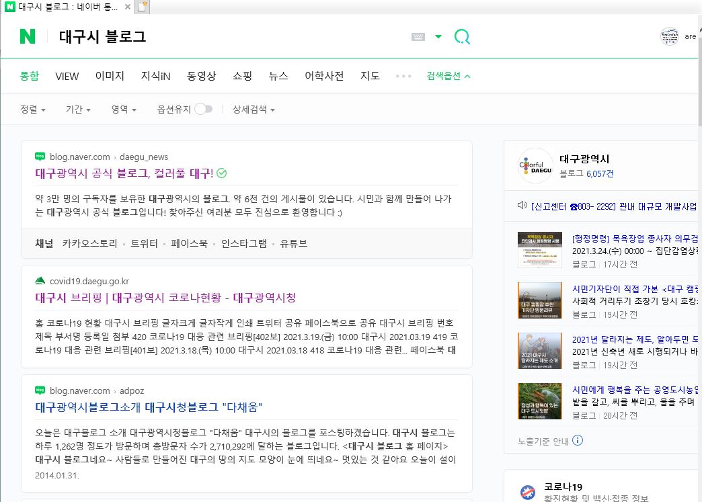Switch to the 동영상 tab

202,76
